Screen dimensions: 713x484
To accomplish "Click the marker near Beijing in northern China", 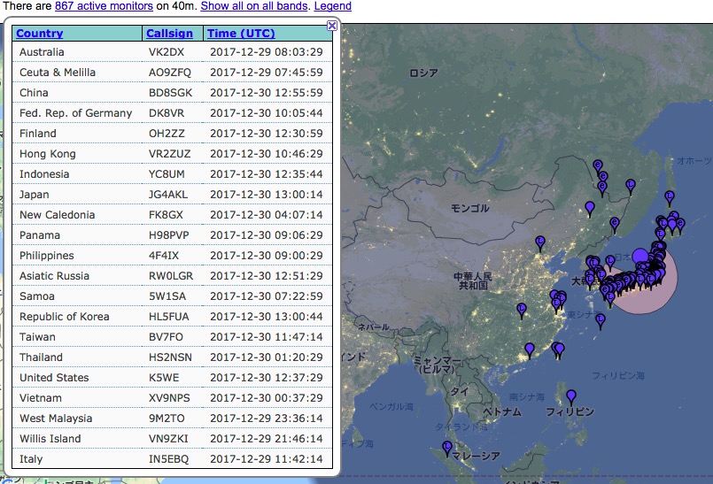I will pyautogui.click(x=539, y=242).
